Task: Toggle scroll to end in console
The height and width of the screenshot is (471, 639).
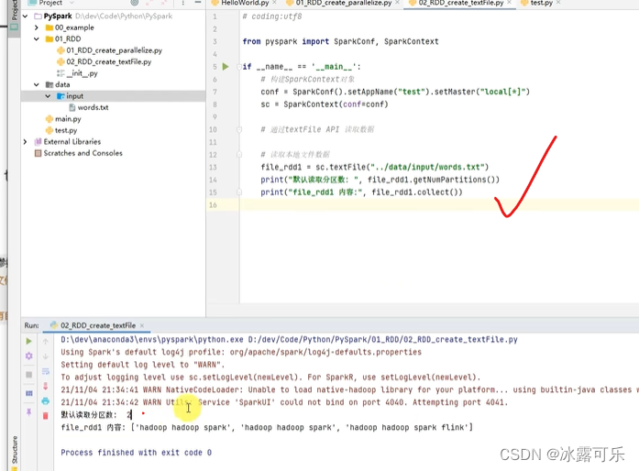Action: pos(45,386)
